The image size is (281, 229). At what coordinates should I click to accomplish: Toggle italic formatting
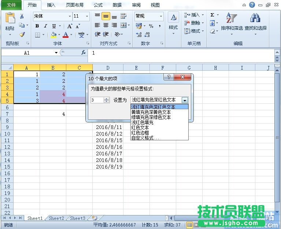[45, 26]
